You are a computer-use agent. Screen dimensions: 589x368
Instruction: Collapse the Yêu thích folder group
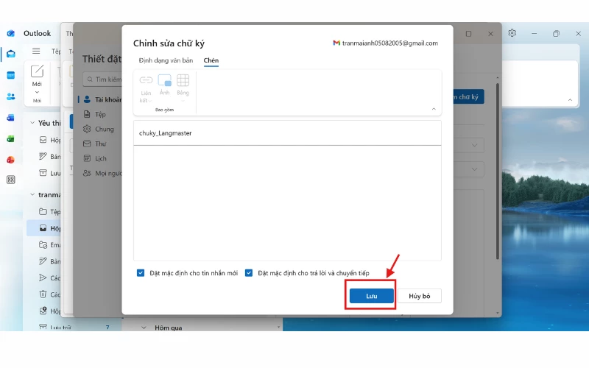[32, 123]
